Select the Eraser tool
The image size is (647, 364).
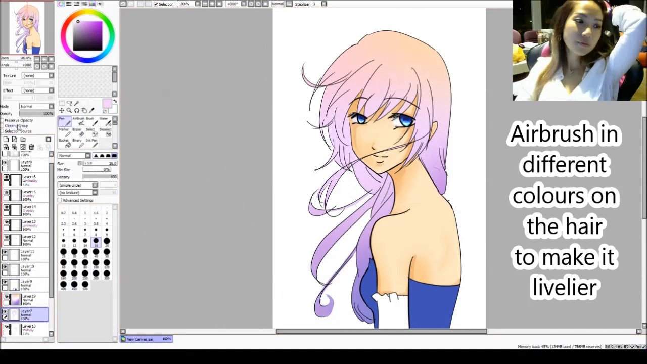[78, 132]
